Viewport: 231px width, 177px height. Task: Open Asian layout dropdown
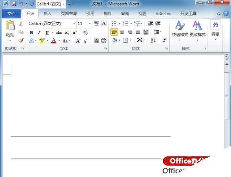pos(141,40)
